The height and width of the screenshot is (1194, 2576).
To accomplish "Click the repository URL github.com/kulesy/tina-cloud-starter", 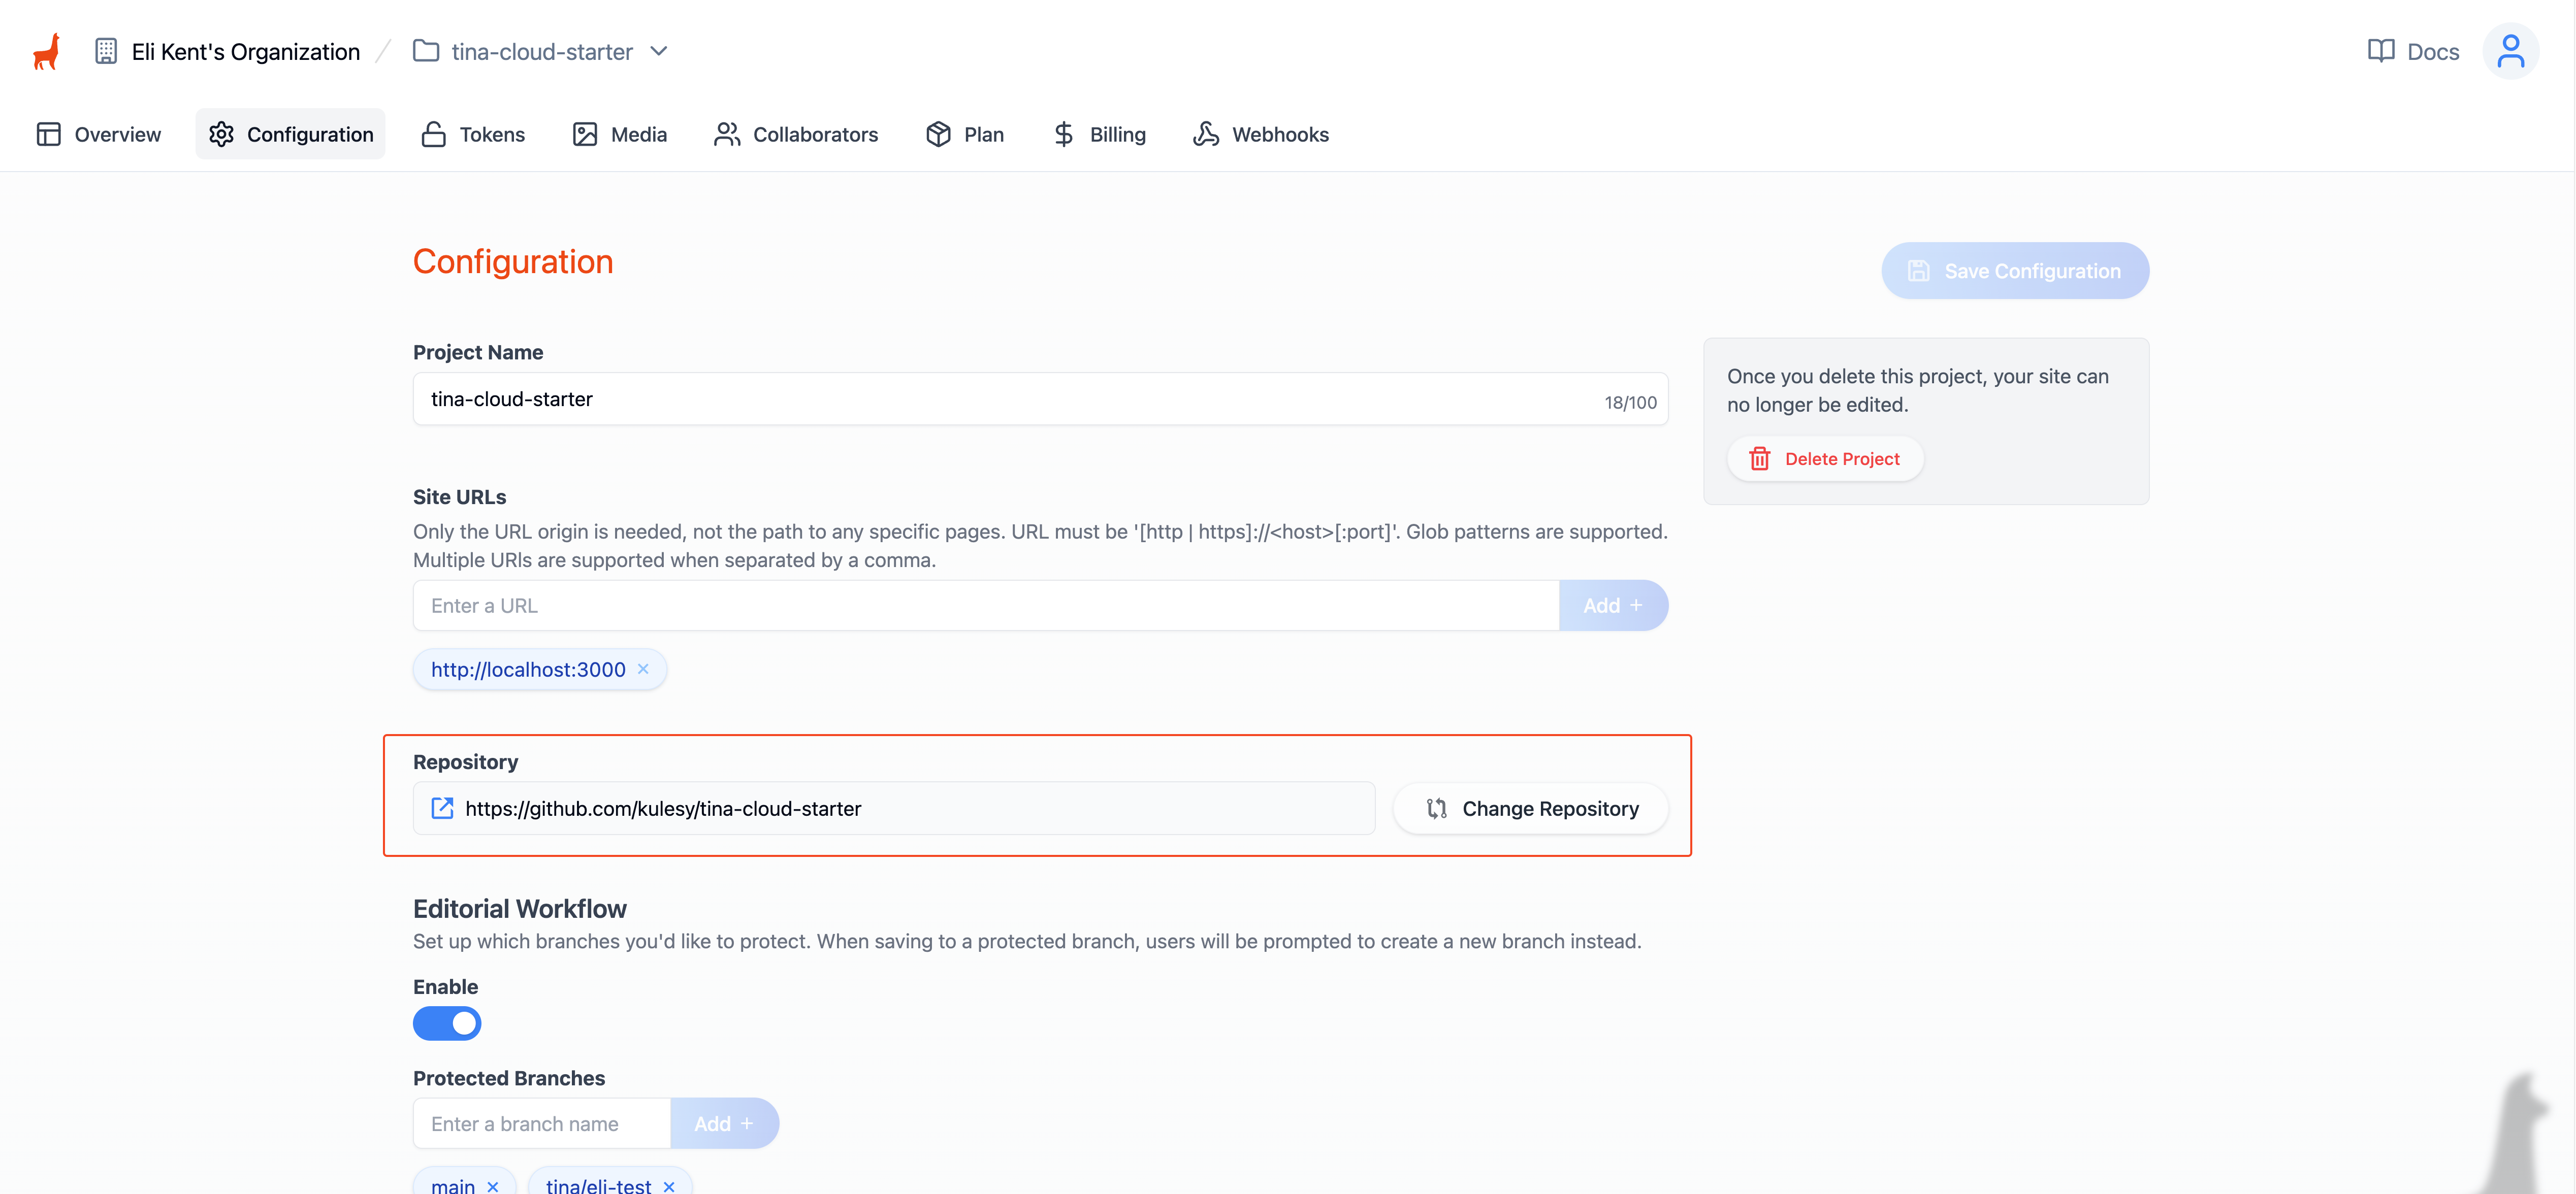I will click(x=663, y=808).
